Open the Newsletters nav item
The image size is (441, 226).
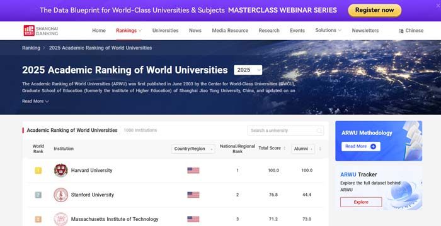[365, 31]
